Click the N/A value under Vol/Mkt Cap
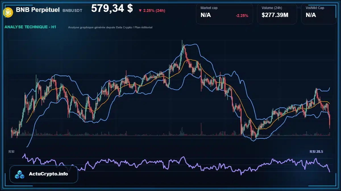This screenshot has width=341, height=191. (311, 15)
